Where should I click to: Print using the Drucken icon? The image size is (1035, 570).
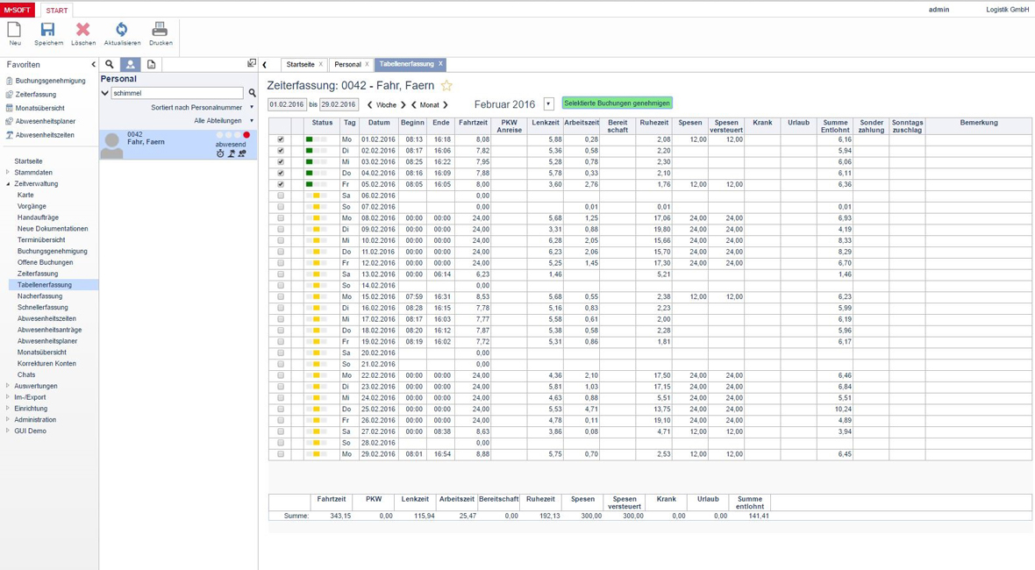[161, 31]
